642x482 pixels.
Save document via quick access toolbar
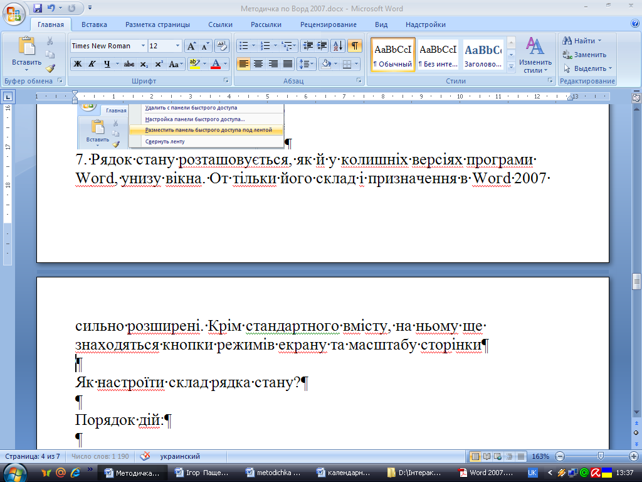(38, 8)
